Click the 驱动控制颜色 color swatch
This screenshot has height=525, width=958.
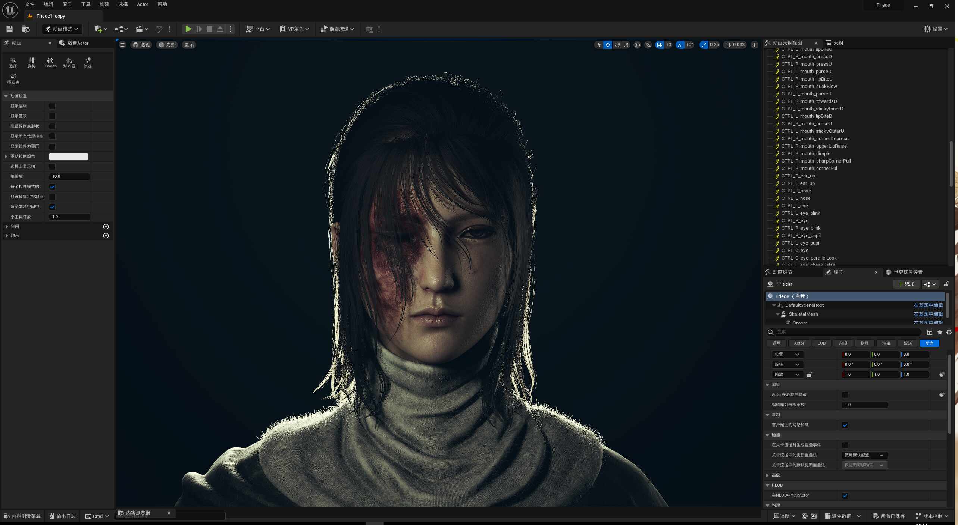[x=68, y=156]
